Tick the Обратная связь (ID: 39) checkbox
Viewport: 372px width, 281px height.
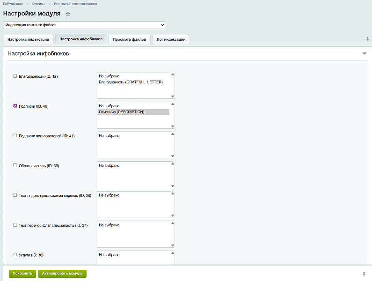(x=15, y=165)
